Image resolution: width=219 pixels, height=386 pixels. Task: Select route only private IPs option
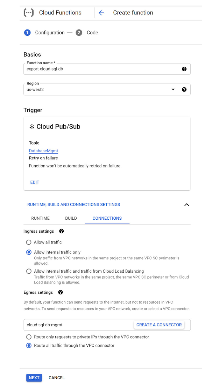tap(28, 337)
